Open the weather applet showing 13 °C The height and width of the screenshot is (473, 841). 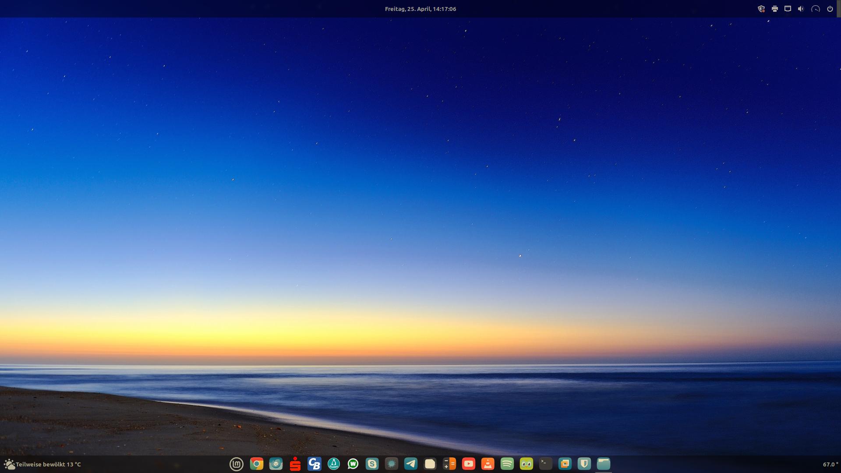[x=42, y=464]
